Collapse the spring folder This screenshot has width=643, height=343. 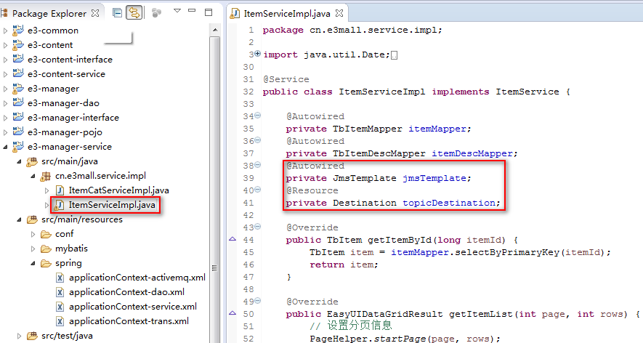tap(33, 263)
